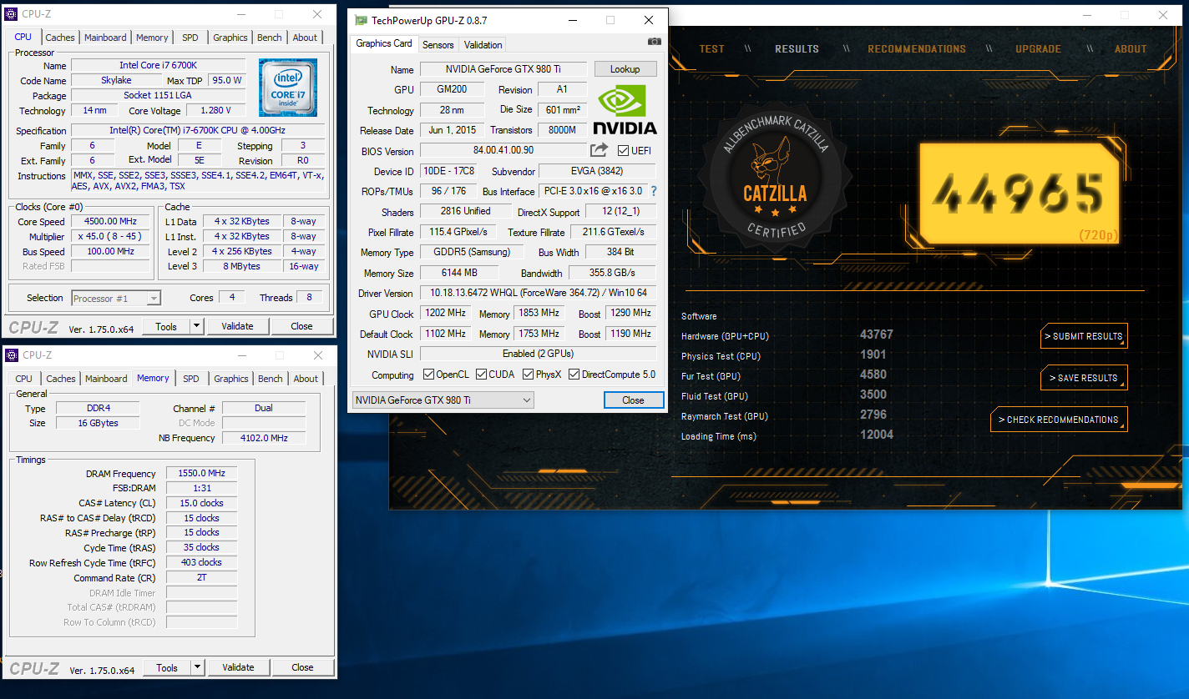Click the BIOS share/export arrow icon in GPU-Z
This screenshot has width=1189, height=699.
(599, 150)
